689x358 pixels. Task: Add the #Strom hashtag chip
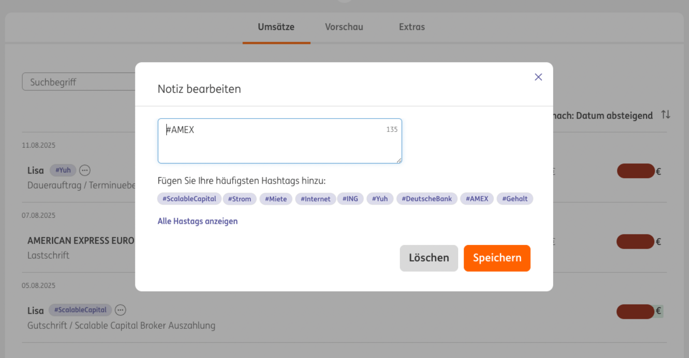click(240, 199)
